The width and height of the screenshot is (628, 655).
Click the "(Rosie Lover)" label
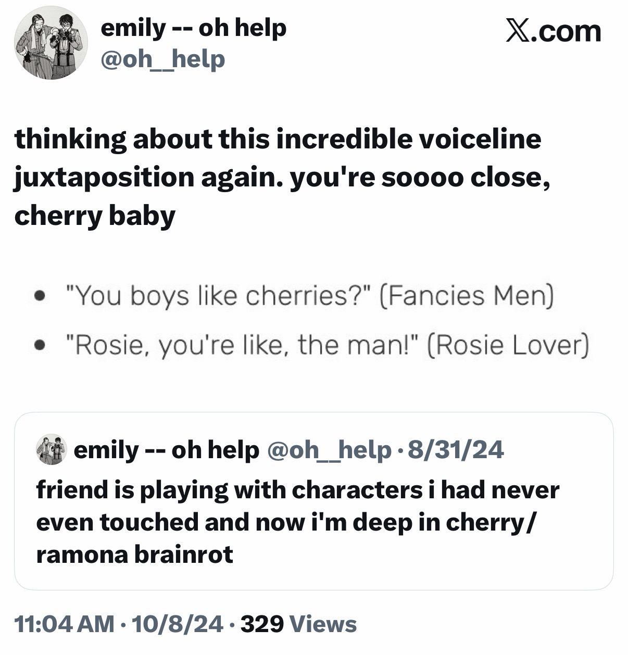(508, 345)
